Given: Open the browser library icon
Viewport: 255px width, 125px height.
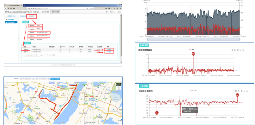Looking at the screenshot, I should pos(106,8).
